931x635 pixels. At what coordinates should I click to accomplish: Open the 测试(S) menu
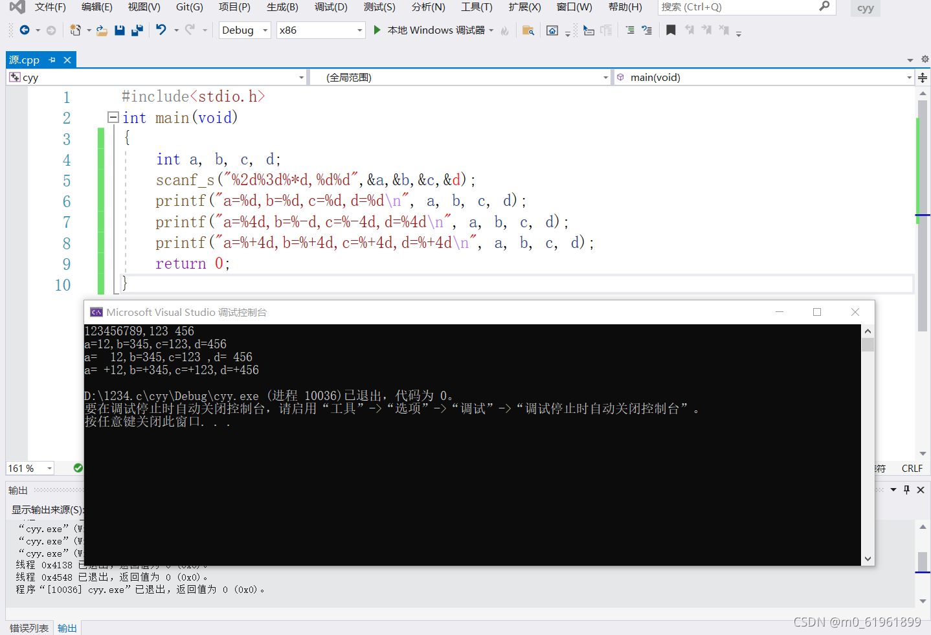pyautogui.click(x=379, y=7)
